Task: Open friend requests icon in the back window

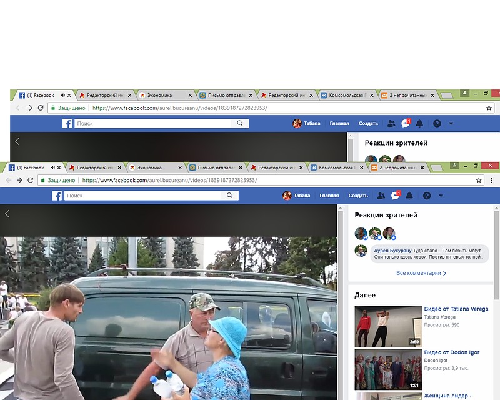Action: pyautogui.click(x=391, y=124)
